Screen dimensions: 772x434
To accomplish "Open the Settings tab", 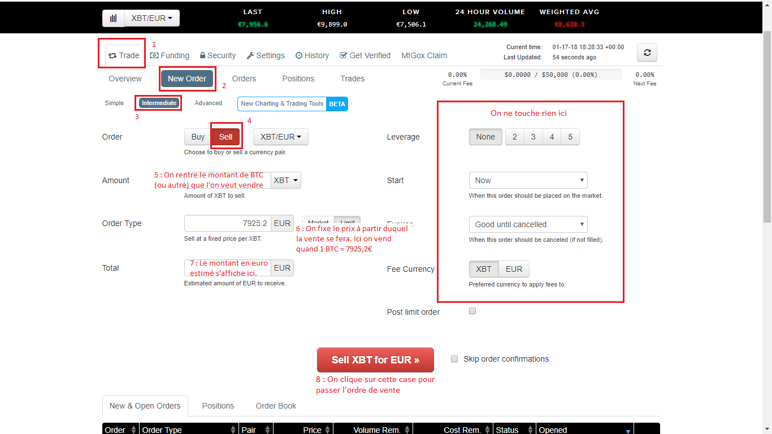I will tap(266, 55).
